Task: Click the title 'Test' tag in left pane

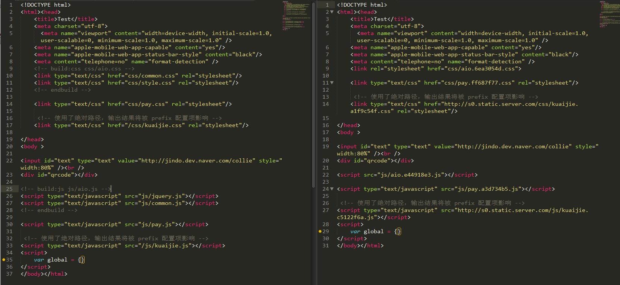Action: click(x=66, y=19)
